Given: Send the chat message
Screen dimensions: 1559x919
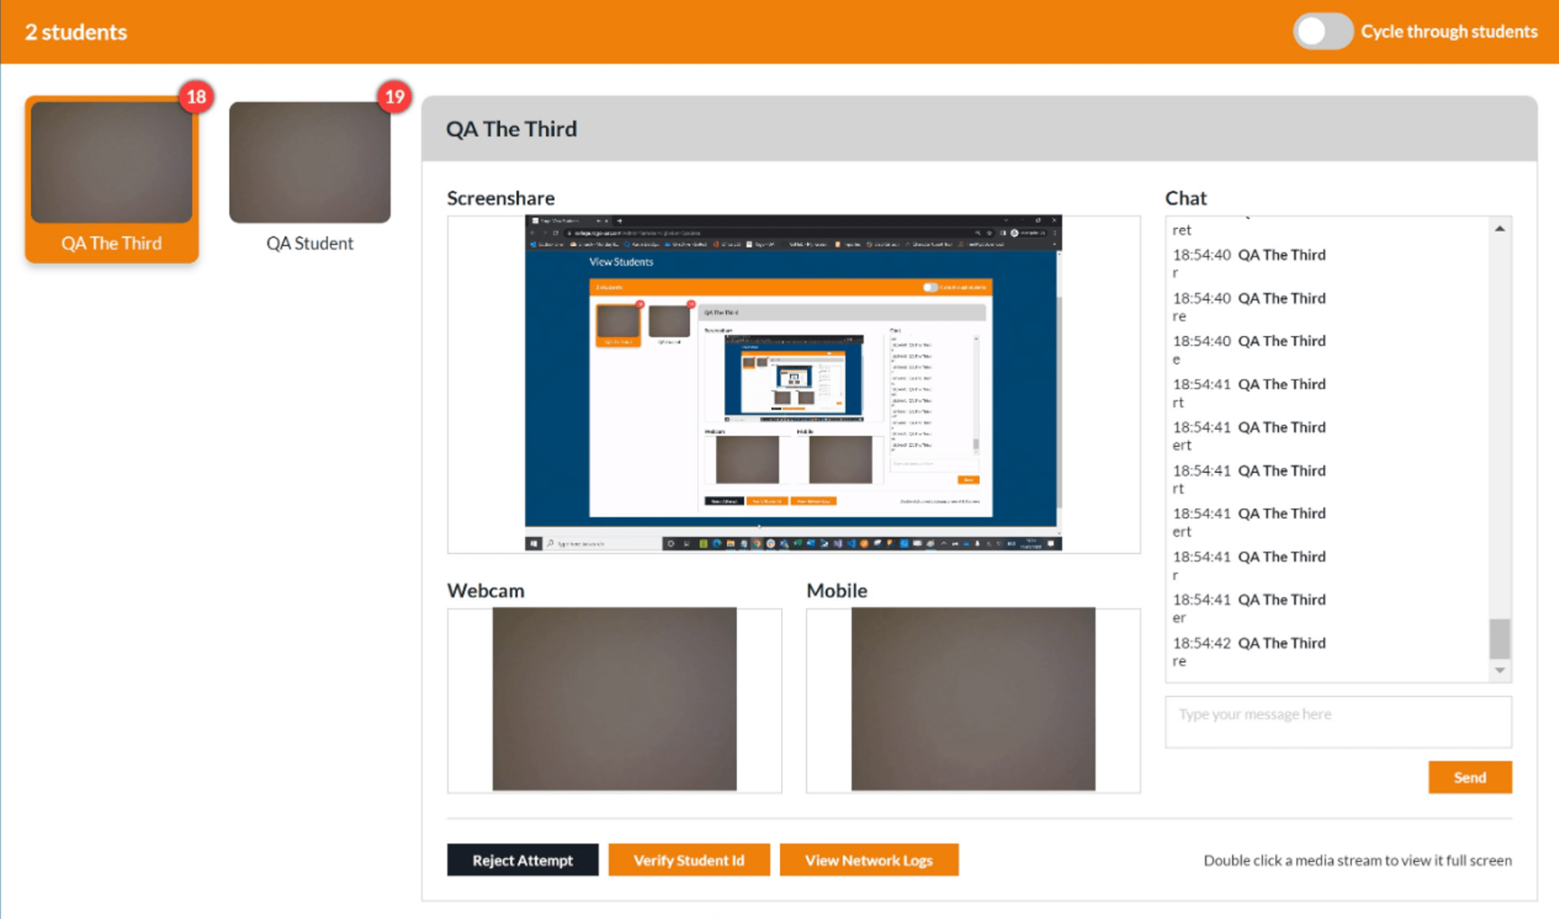Looking at the screenshot, I should tap(1469, 777).
